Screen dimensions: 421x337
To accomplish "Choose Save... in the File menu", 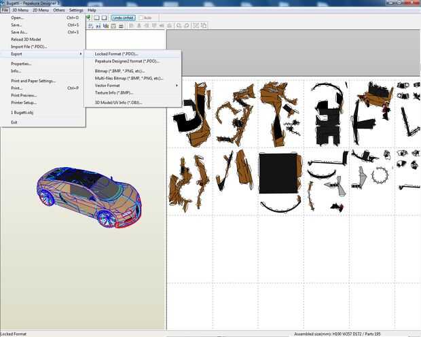I will click(43, 25).
